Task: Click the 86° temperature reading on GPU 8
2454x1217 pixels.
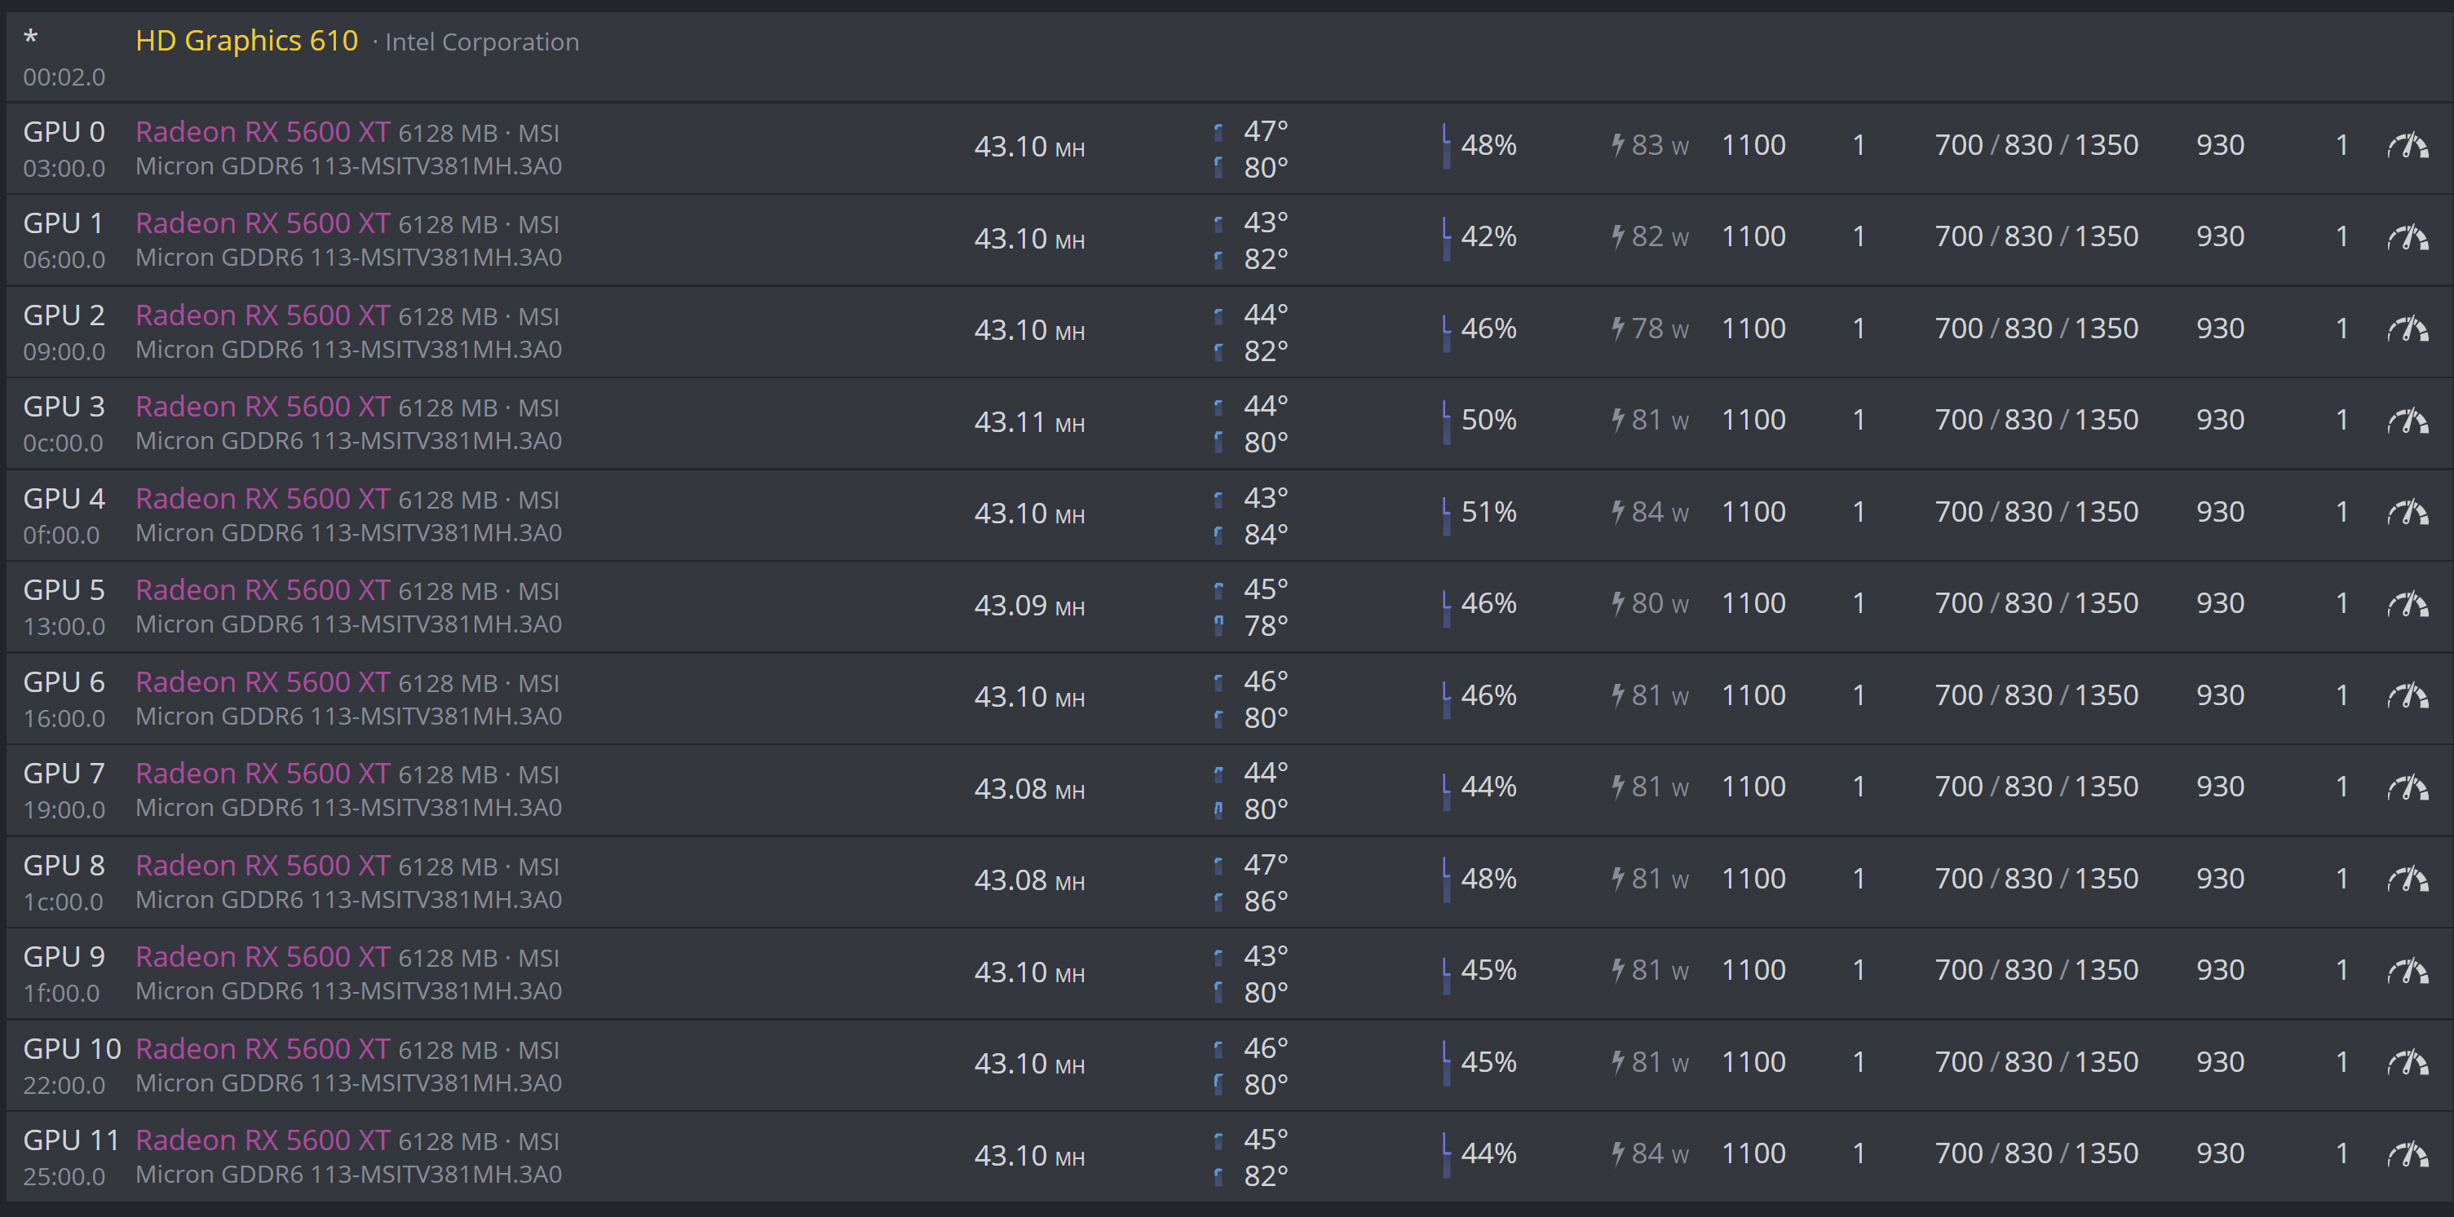Action: click(1265, 901)
